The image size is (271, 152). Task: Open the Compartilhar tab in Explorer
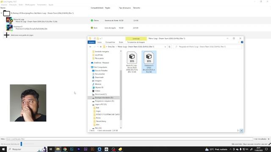point(110,42)
